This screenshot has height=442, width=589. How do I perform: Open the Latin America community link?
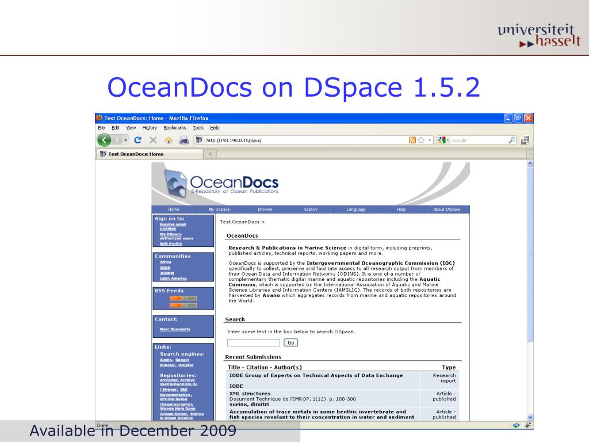click(173, 278)
